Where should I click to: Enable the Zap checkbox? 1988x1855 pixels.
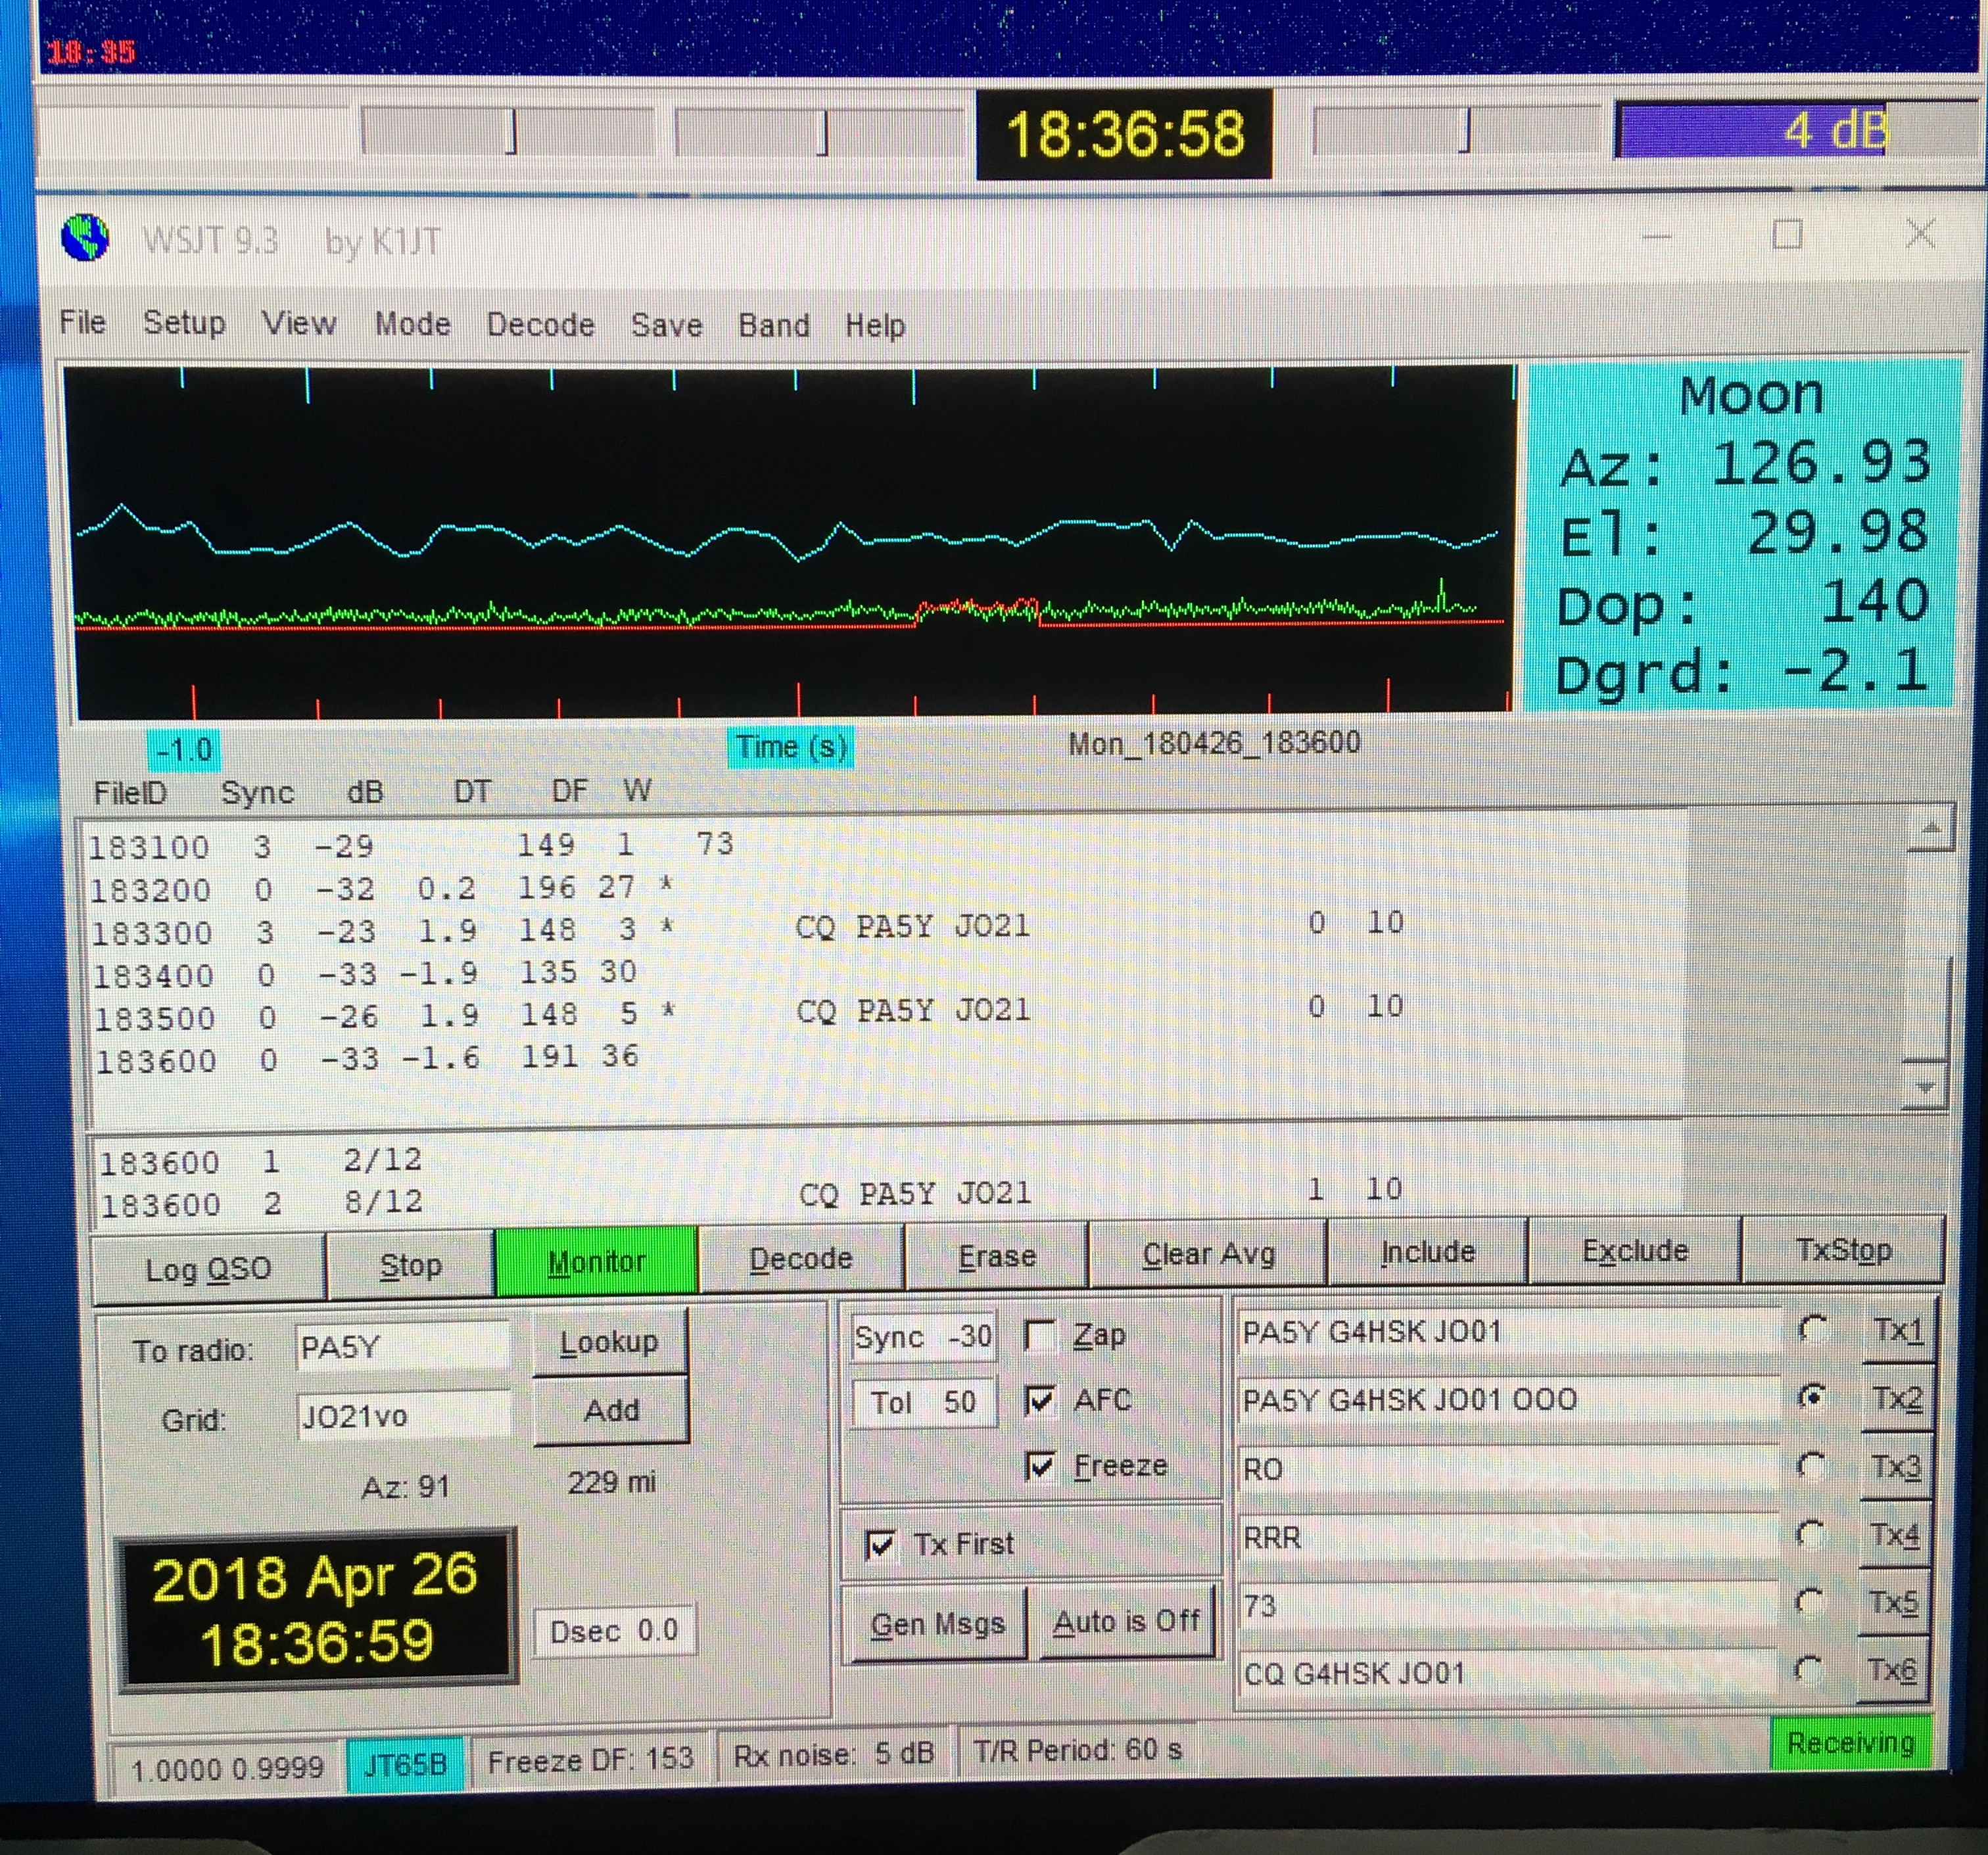click(x=1040, y=1335)
